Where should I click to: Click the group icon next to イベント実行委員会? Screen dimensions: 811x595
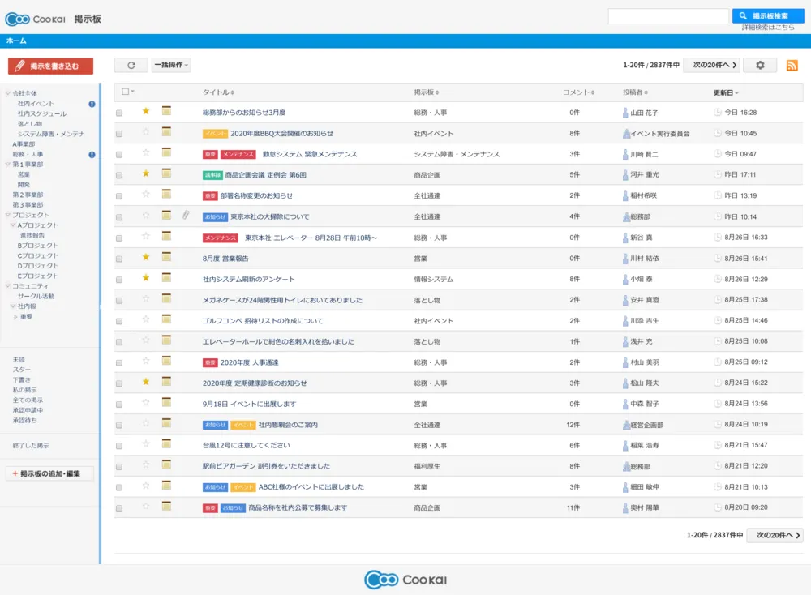(626, 134)
